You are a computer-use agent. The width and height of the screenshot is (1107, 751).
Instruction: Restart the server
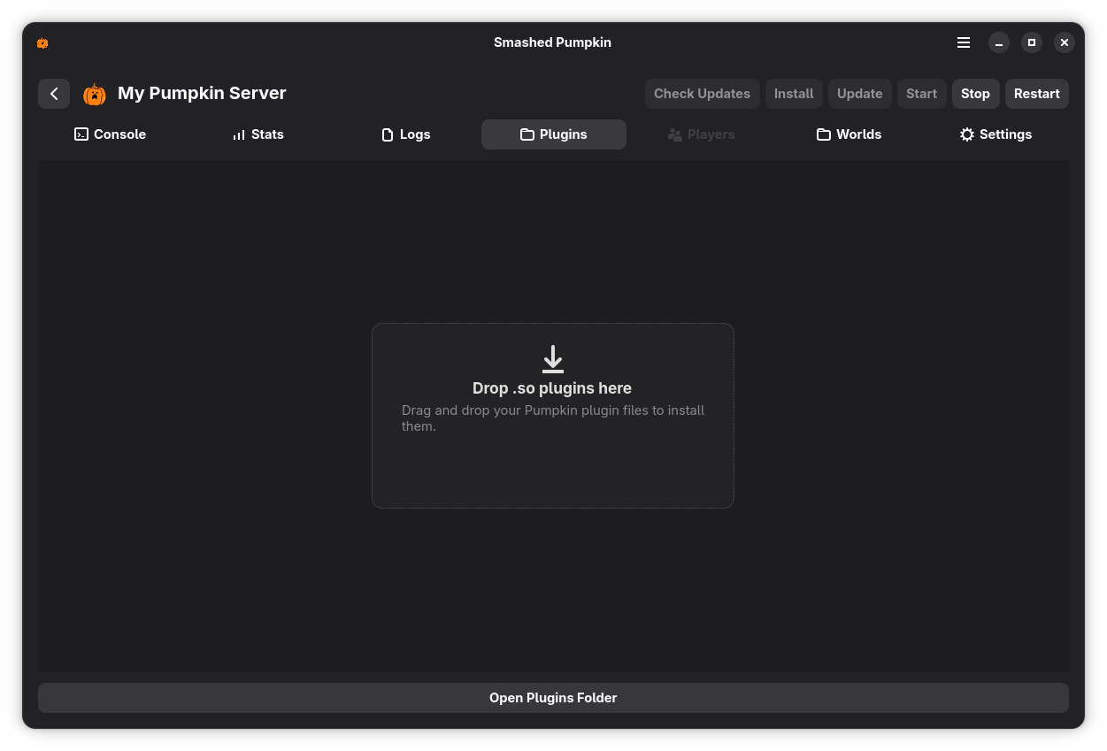pos(1036,93)
